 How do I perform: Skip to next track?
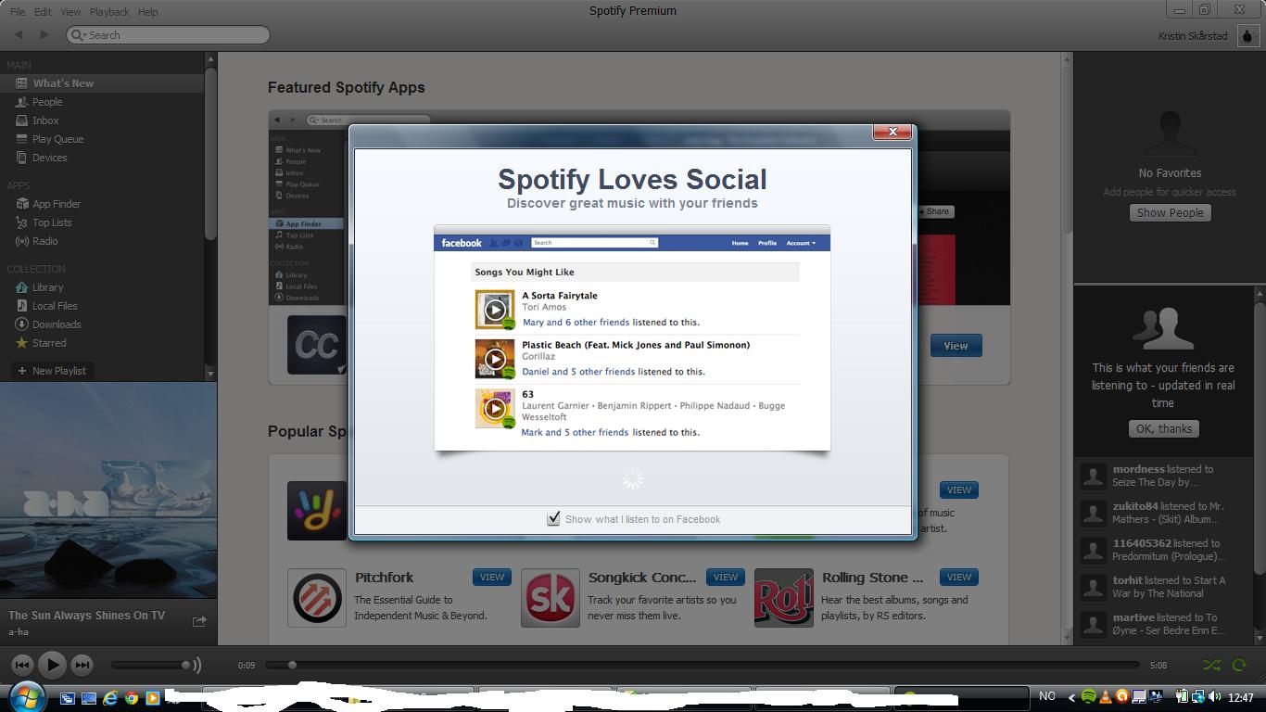click(82, 665)
